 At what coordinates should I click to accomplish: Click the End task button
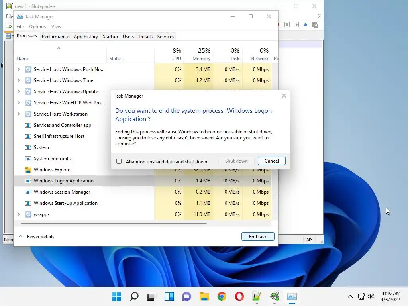(x=258, y=237)
